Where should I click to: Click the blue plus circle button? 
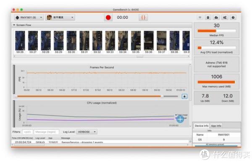pos(180,119)
